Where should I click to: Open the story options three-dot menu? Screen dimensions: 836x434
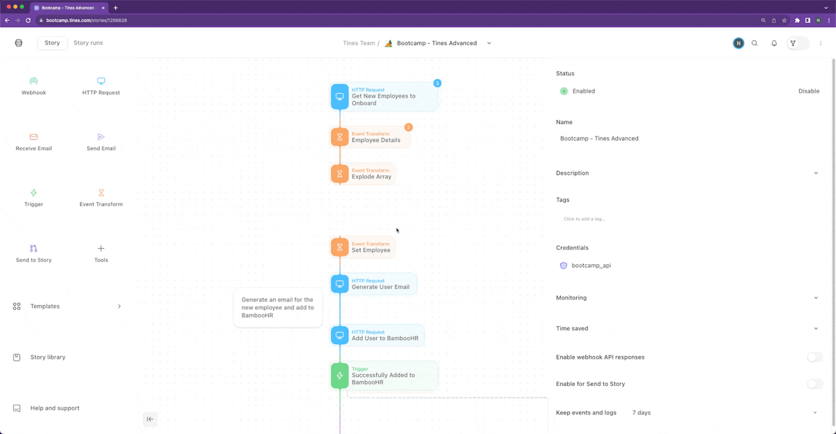(821, 43)
